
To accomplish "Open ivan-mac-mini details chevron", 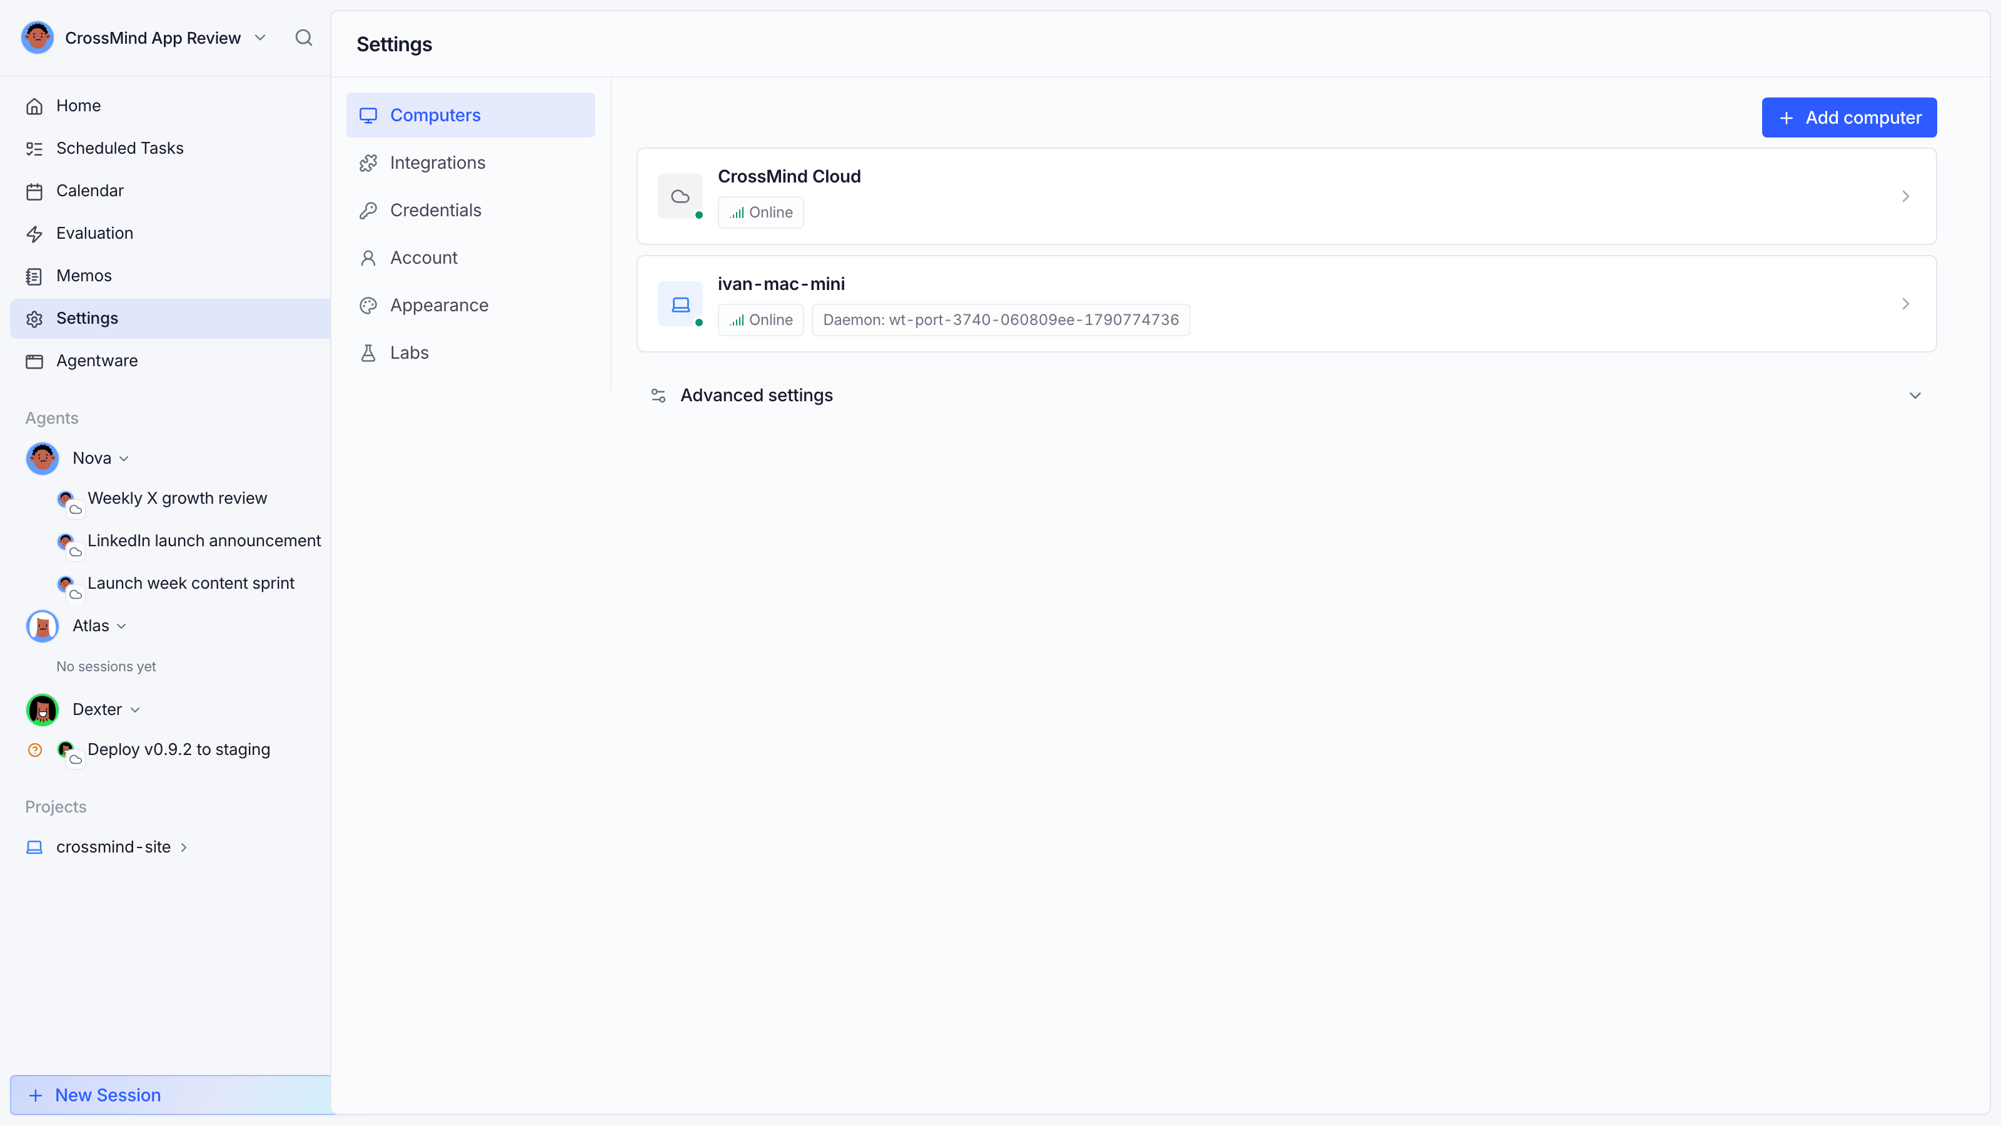I will pyautogui.click(x=1905, y=304).
